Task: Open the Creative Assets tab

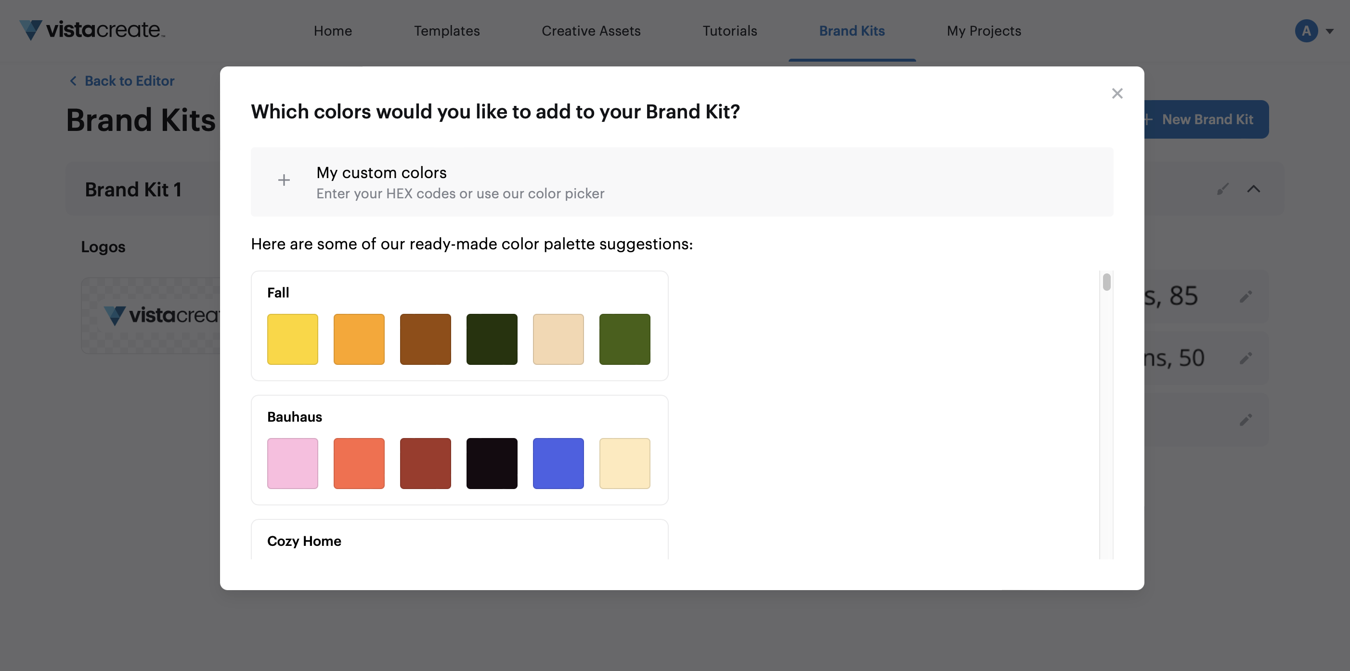Action: point(591,31)
